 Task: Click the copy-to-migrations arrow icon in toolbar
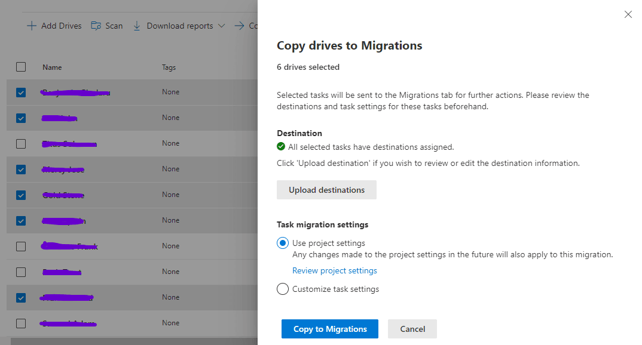239,26
